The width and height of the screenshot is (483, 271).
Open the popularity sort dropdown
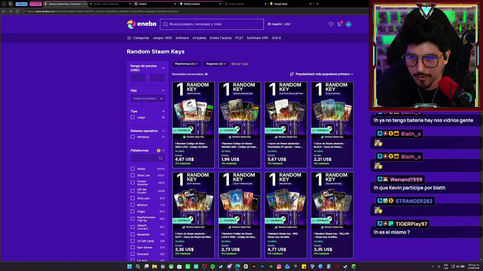(x=321, y=74)
